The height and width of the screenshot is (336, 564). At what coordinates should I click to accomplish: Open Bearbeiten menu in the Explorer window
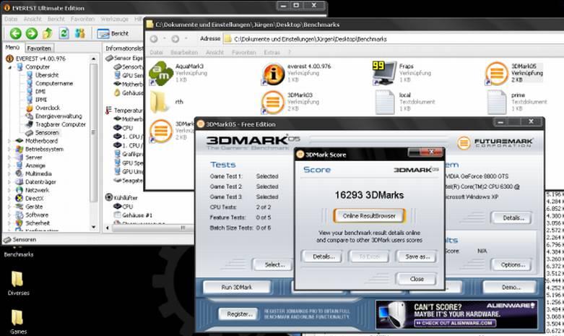click(184, 52)
